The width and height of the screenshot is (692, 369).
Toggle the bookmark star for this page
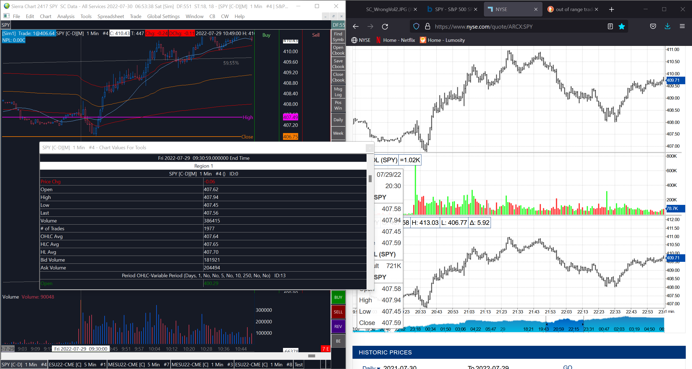(622, 26)
